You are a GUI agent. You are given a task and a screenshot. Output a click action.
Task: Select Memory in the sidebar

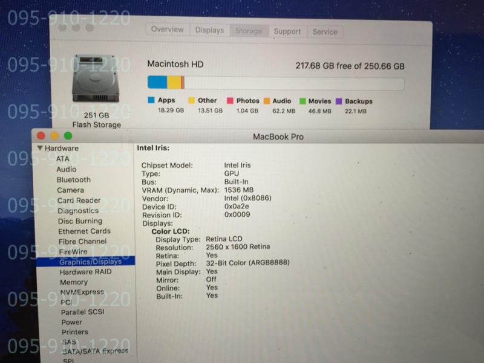[x=74, y=282]
